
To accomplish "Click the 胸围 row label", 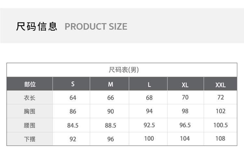I will (x=30, y=112).
